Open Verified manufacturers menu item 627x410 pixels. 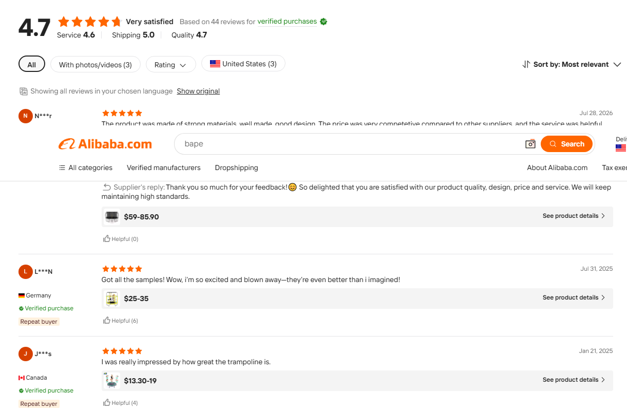164,167
